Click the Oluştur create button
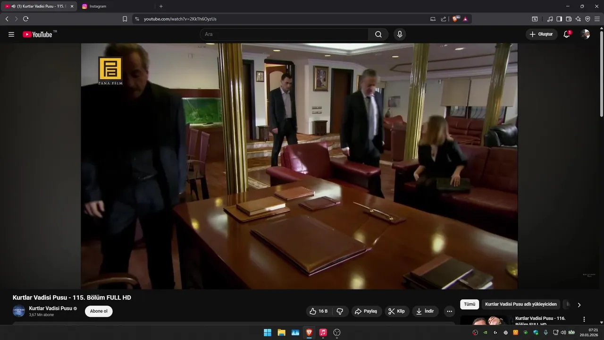 pyautogui.click(x=541, y=34)
